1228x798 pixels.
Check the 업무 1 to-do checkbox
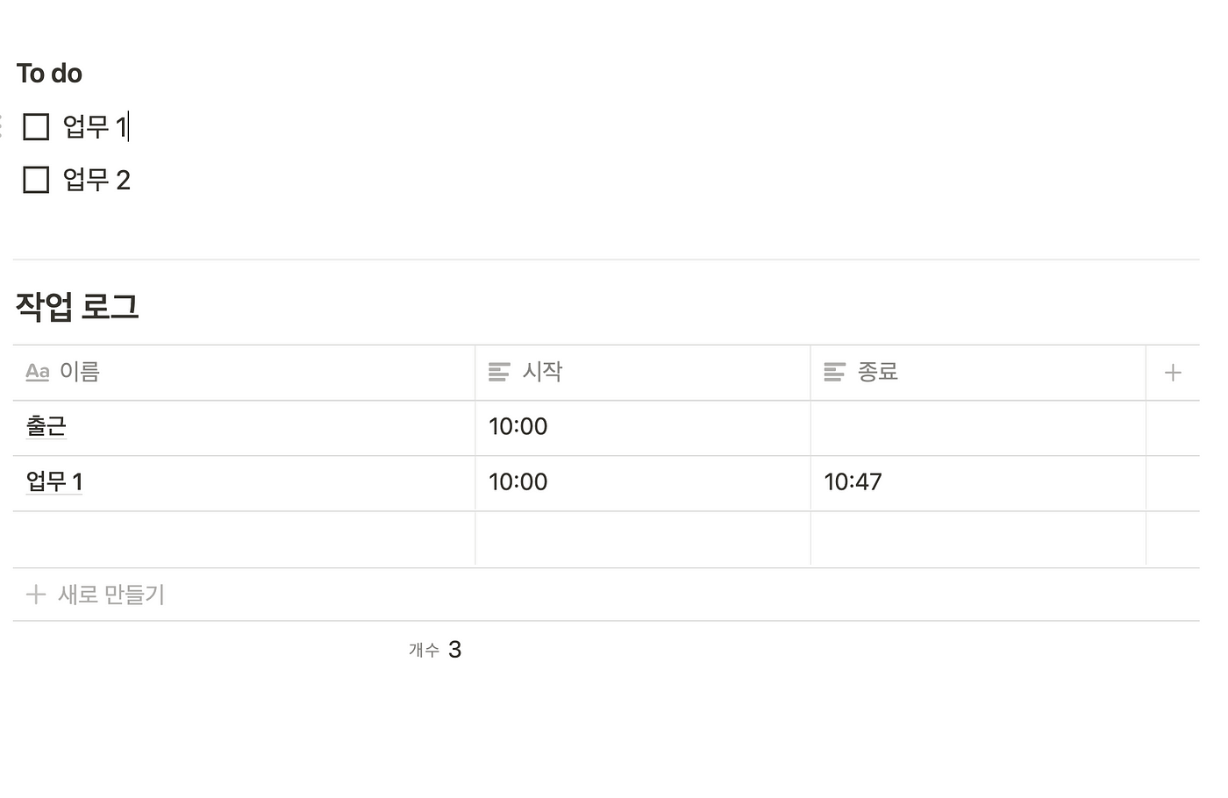point(36,126)
